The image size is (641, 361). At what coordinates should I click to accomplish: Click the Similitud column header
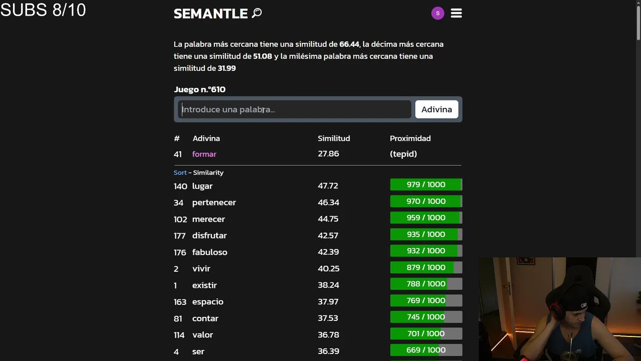point(334,138)
